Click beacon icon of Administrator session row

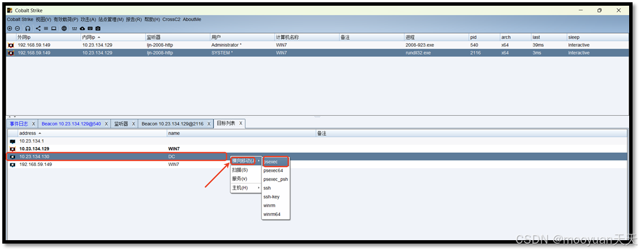(x=11, y=45)
